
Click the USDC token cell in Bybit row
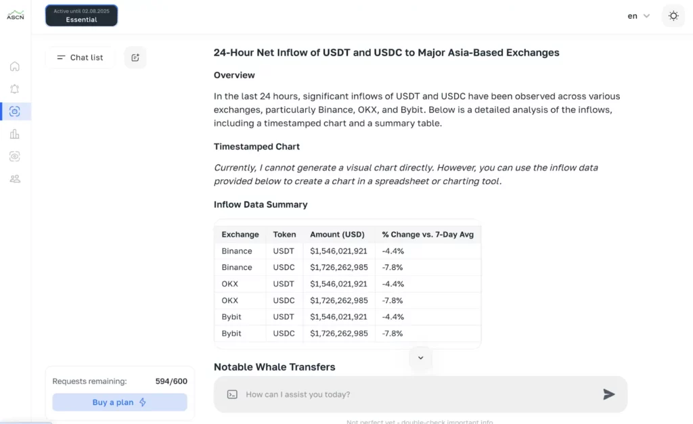tap(284, 333)
